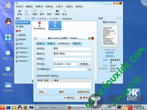This screenshot has height=110, width=147.
Task: Click the 名称(N) name field
Action: pos(72,49)
